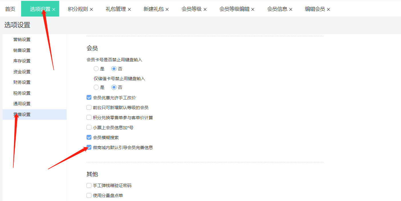
Task: Uncheck 会员优惠允许手工改价
Action: click(x=89, y=97)
